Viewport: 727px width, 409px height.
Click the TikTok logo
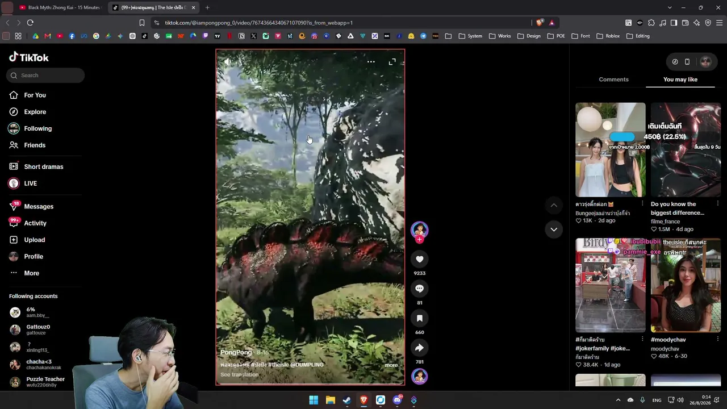point(29,57)
